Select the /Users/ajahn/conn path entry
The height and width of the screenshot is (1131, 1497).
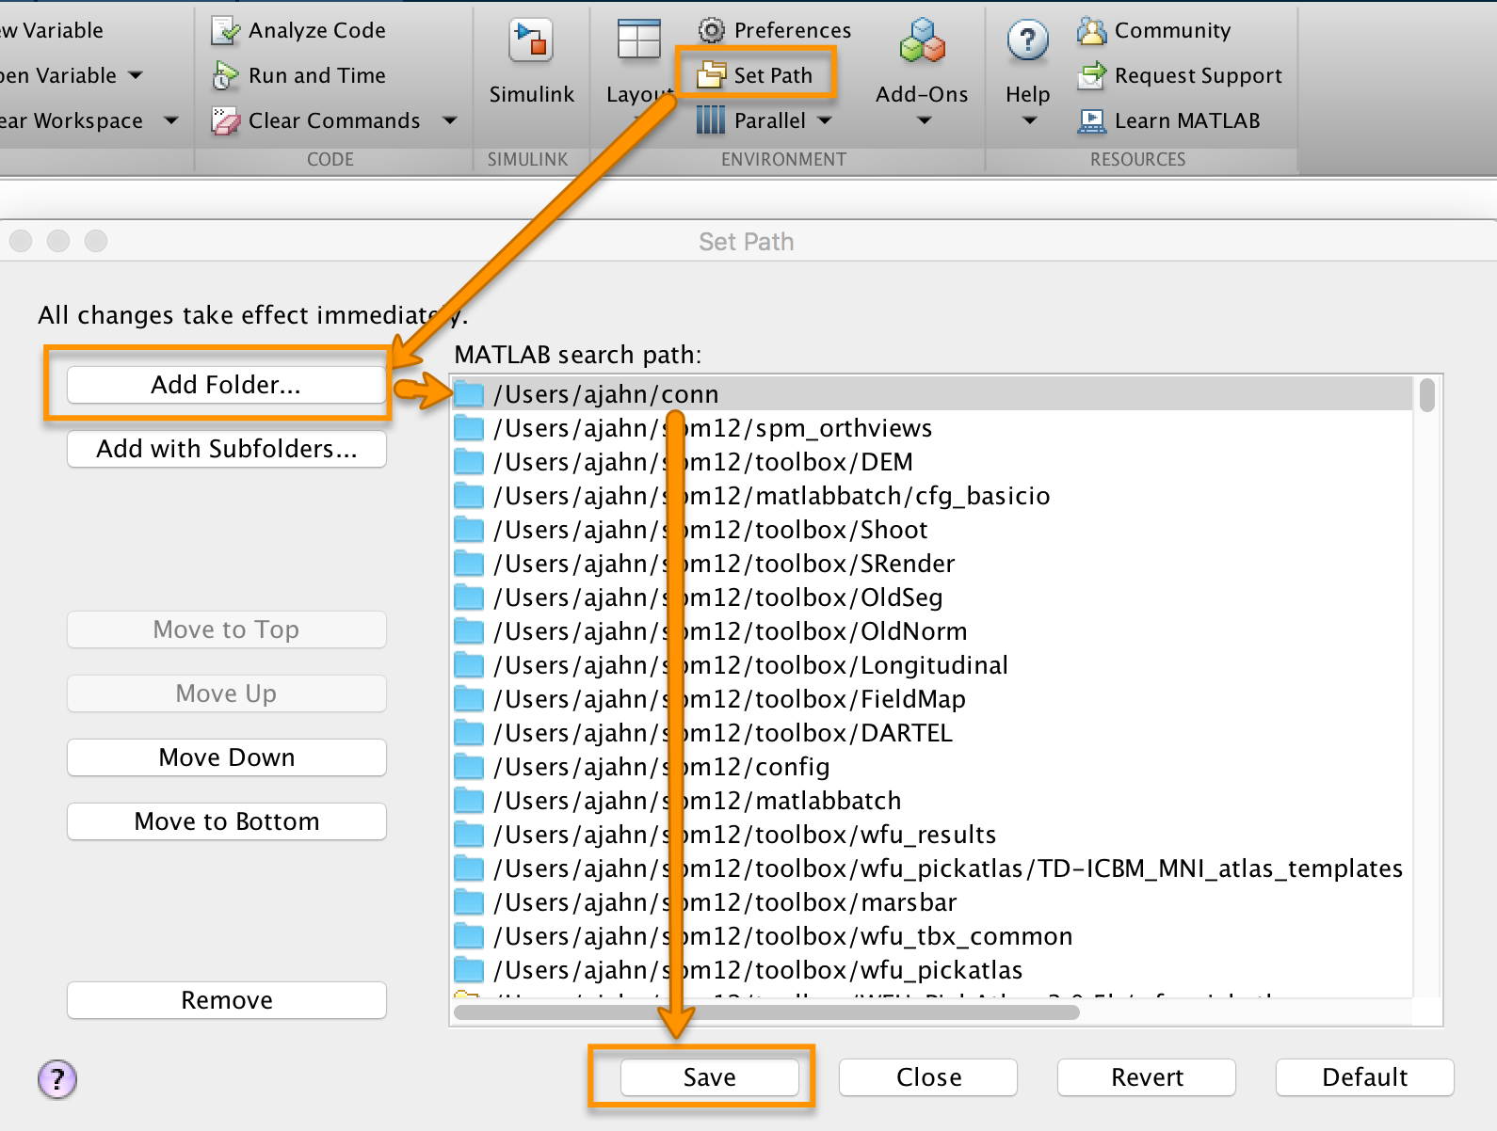932,394
